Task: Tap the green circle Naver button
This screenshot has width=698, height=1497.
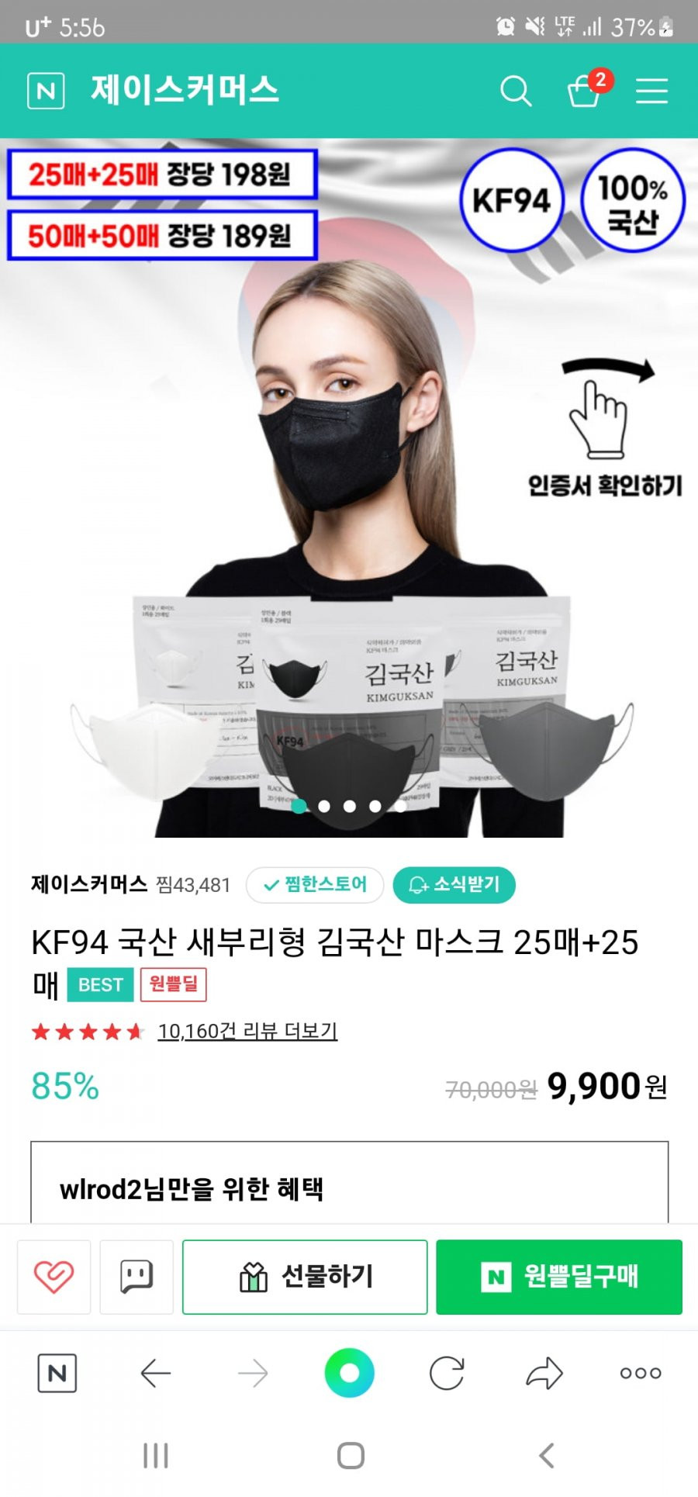Action: coord(350,1373)
